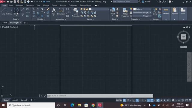Select the Copy tool

tap(34, 13)
